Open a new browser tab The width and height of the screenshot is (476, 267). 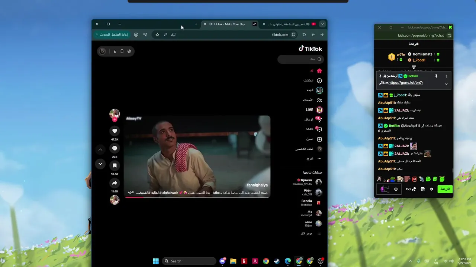(196, 24)
